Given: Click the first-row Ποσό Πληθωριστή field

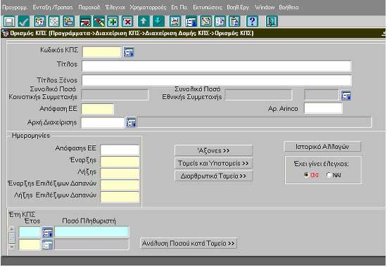Looking at the screenshot, I should coord(91,232).
